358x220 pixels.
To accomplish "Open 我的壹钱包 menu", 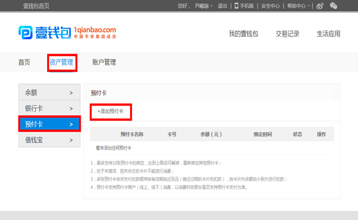I will pos(243,34).
